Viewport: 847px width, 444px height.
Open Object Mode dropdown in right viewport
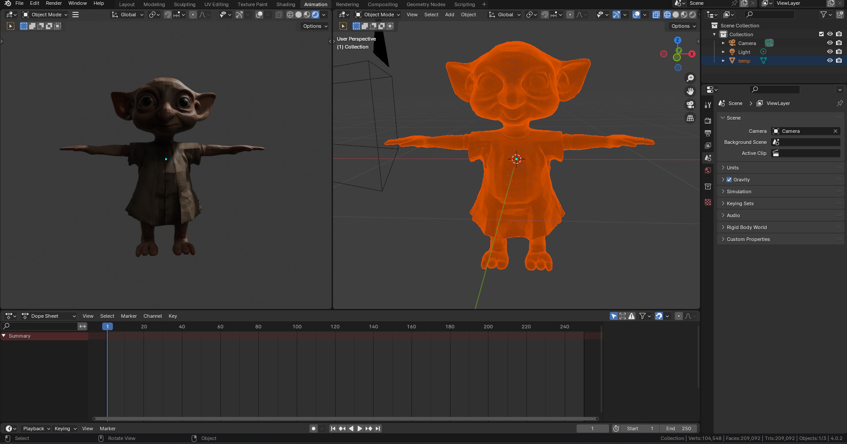coord(378,15)
